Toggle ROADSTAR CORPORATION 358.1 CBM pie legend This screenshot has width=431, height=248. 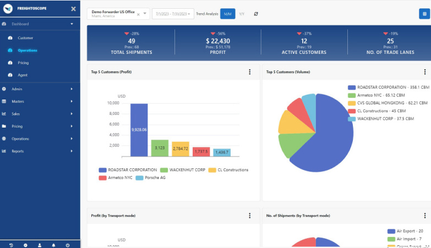pyautogui.click(x=389, y=87)
